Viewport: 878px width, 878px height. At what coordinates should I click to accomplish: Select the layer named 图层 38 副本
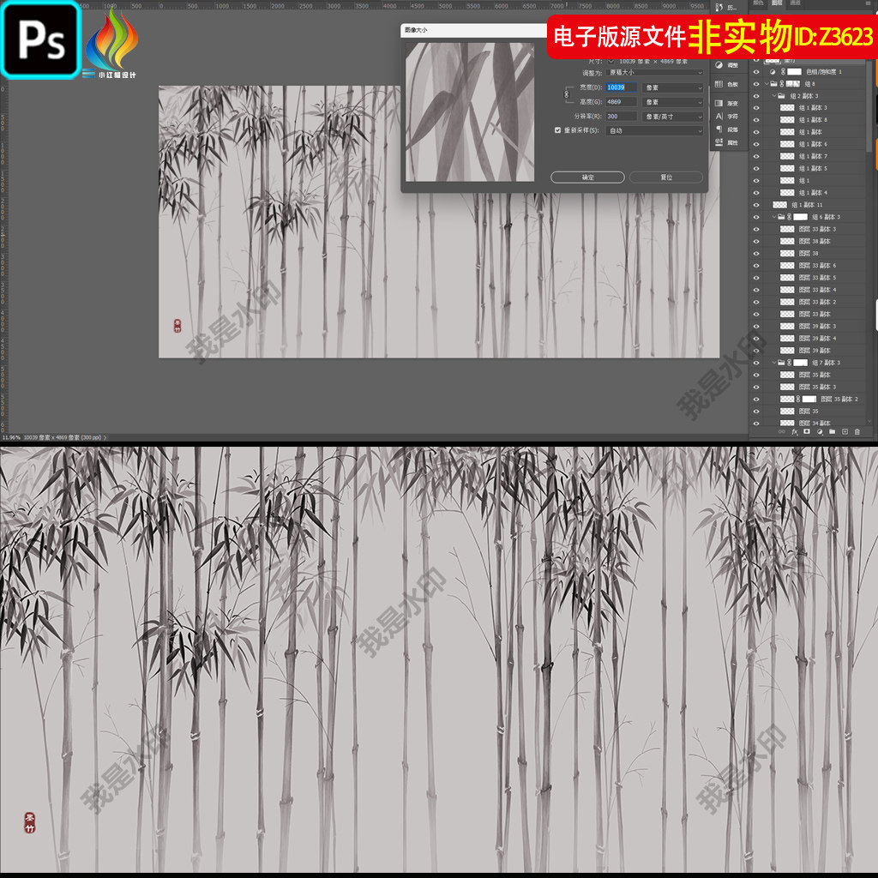(x=815, y=241)
